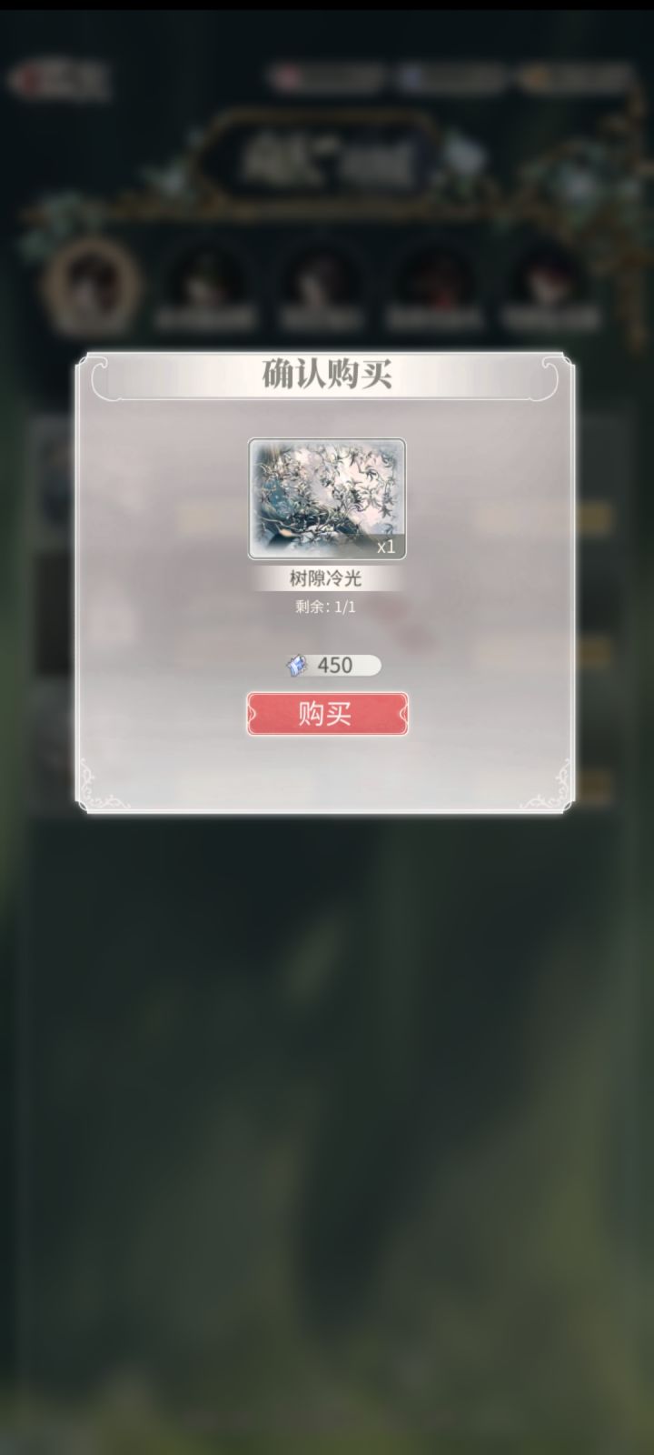This screenshot has height=1455, width=654.
Task: Dismiss dialog by tapping dark area below
Action: [x=327, y=1091]
